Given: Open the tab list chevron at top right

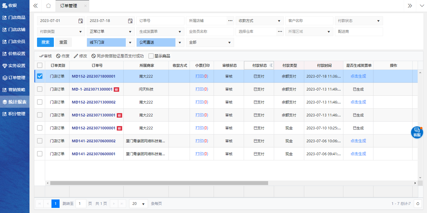Looking at the screenshot, I should pos(421,6).
